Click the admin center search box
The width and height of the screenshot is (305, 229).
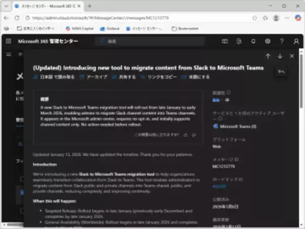point(150,41)
